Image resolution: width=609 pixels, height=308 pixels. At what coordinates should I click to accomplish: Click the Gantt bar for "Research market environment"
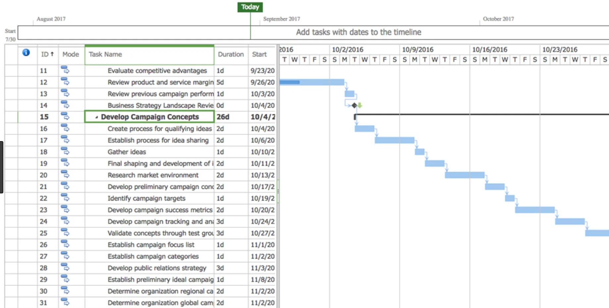pyautogui.click(x=464, y=174)
